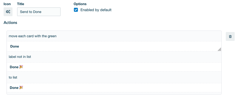The height and width of the screenshot is (99, 240).
Task: Uncheck the Enabled by default checkbox
Action: (x=76, y=10)
